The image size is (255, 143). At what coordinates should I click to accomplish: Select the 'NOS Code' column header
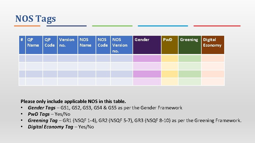pyautogui.click(x=103, y=45)
